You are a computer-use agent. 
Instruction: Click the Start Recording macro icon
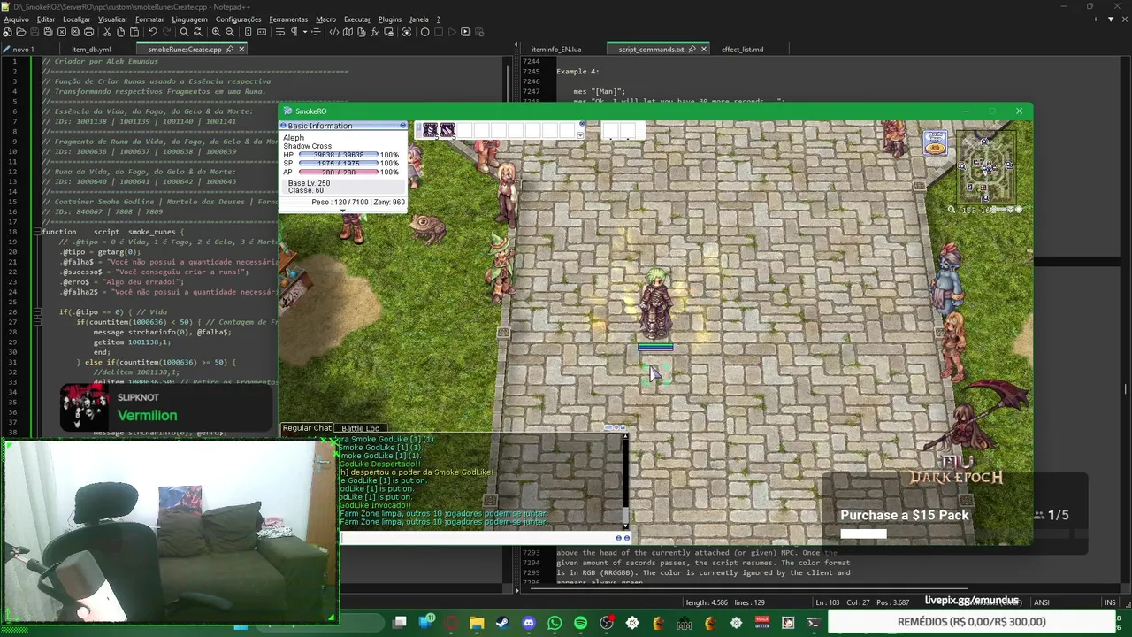[424, 32]
